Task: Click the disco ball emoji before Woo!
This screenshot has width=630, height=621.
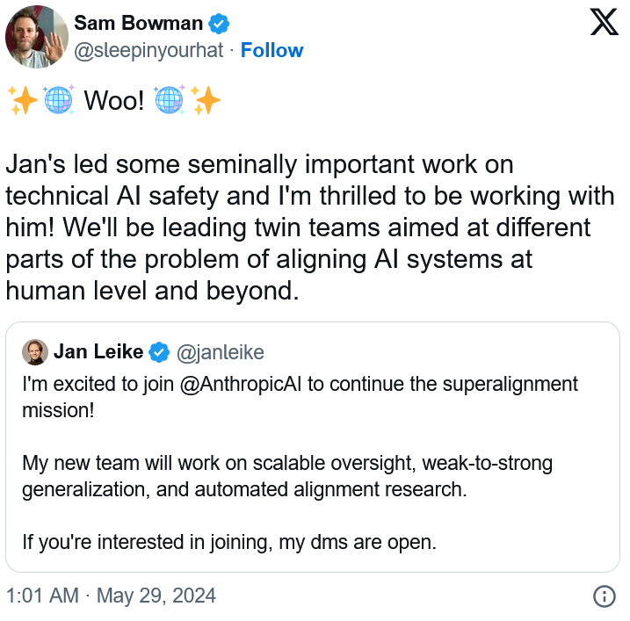Action: (59, 100)
